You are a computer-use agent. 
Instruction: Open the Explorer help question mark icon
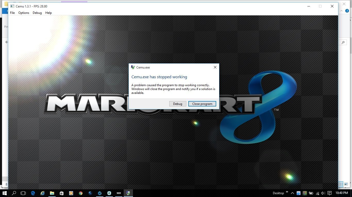pyautogui.click(x=347, y=11)
